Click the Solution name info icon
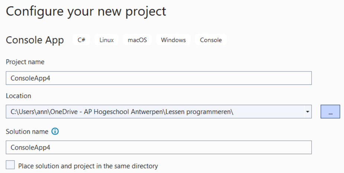 pos(55,131)
